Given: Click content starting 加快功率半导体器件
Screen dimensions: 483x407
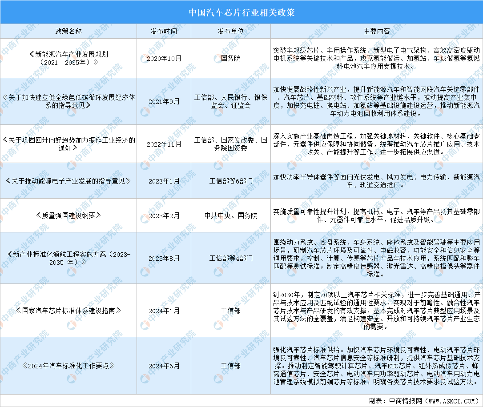Looking at the screenshot, I should [x=376, y=181].
